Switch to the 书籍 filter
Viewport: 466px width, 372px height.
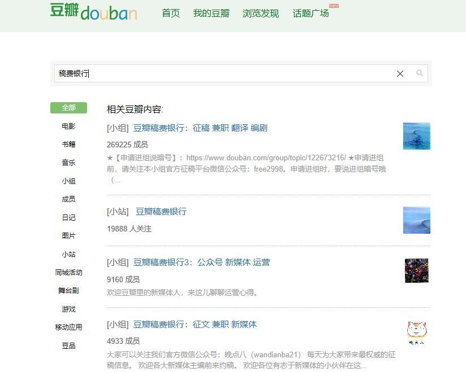[68, 145]
